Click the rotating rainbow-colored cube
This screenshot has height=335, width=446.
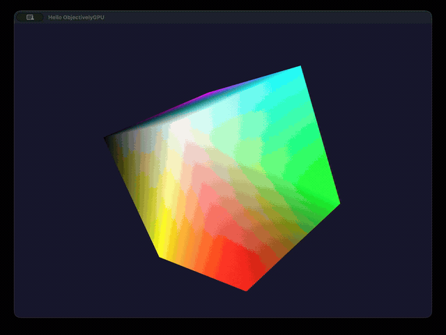[x=222, y=178]
